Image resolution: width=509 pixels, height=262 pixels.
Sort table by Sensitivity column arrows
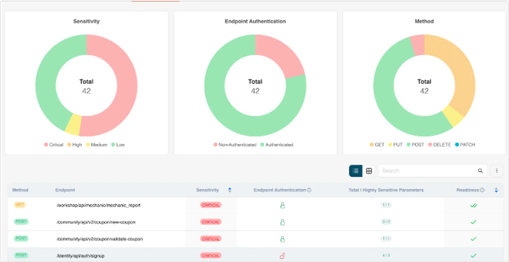[x=230, y=190]
